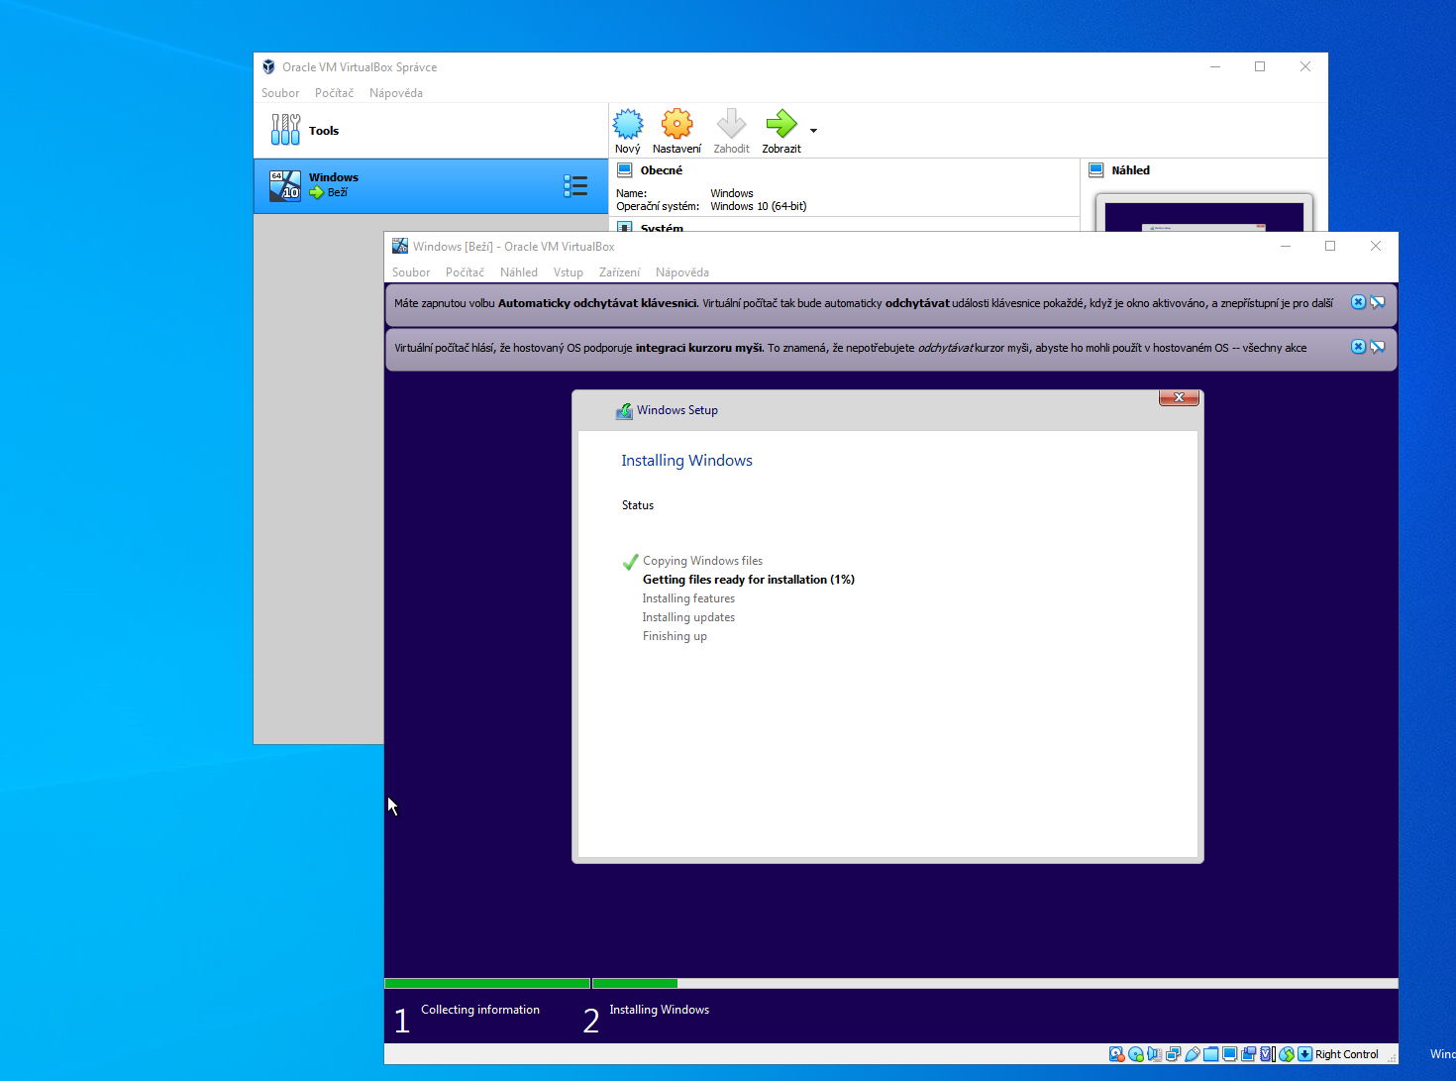Screen dimensions: 1456x1081
Task: Click the CPU virtualization status icon
Action: (x=1268, y=1054)
